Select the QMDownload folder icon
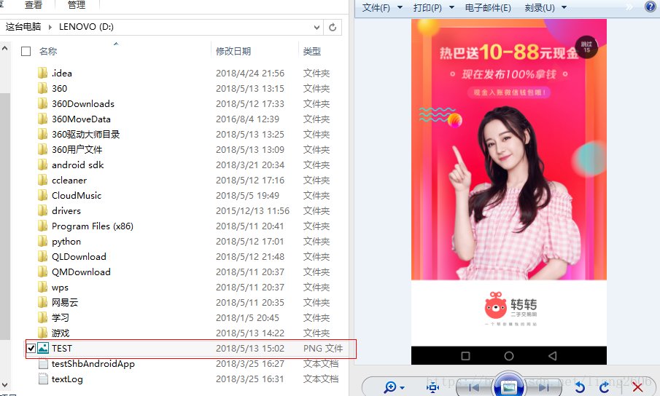 (42, 272)
